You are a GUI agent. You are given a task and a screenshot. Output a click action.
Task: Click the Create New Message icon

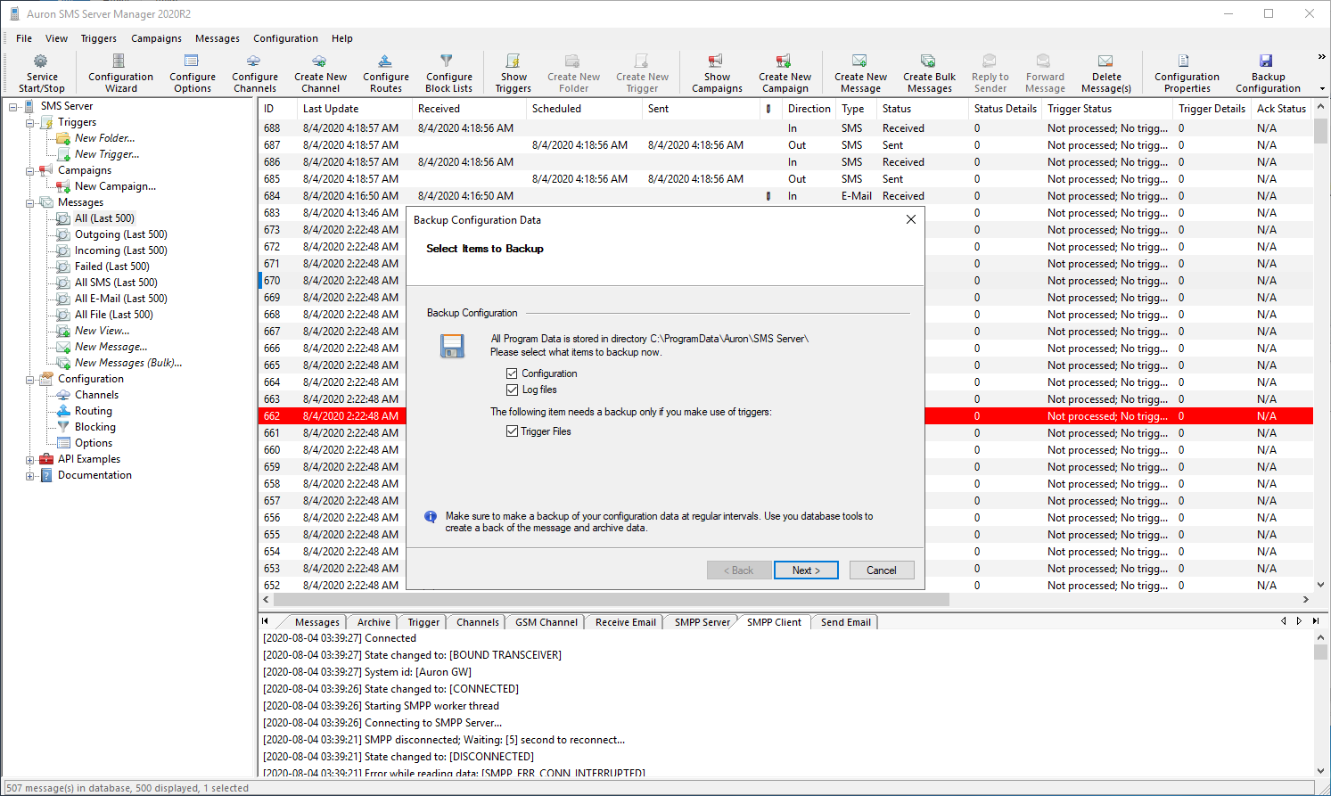pyautogui.click(x=859, y=62)
